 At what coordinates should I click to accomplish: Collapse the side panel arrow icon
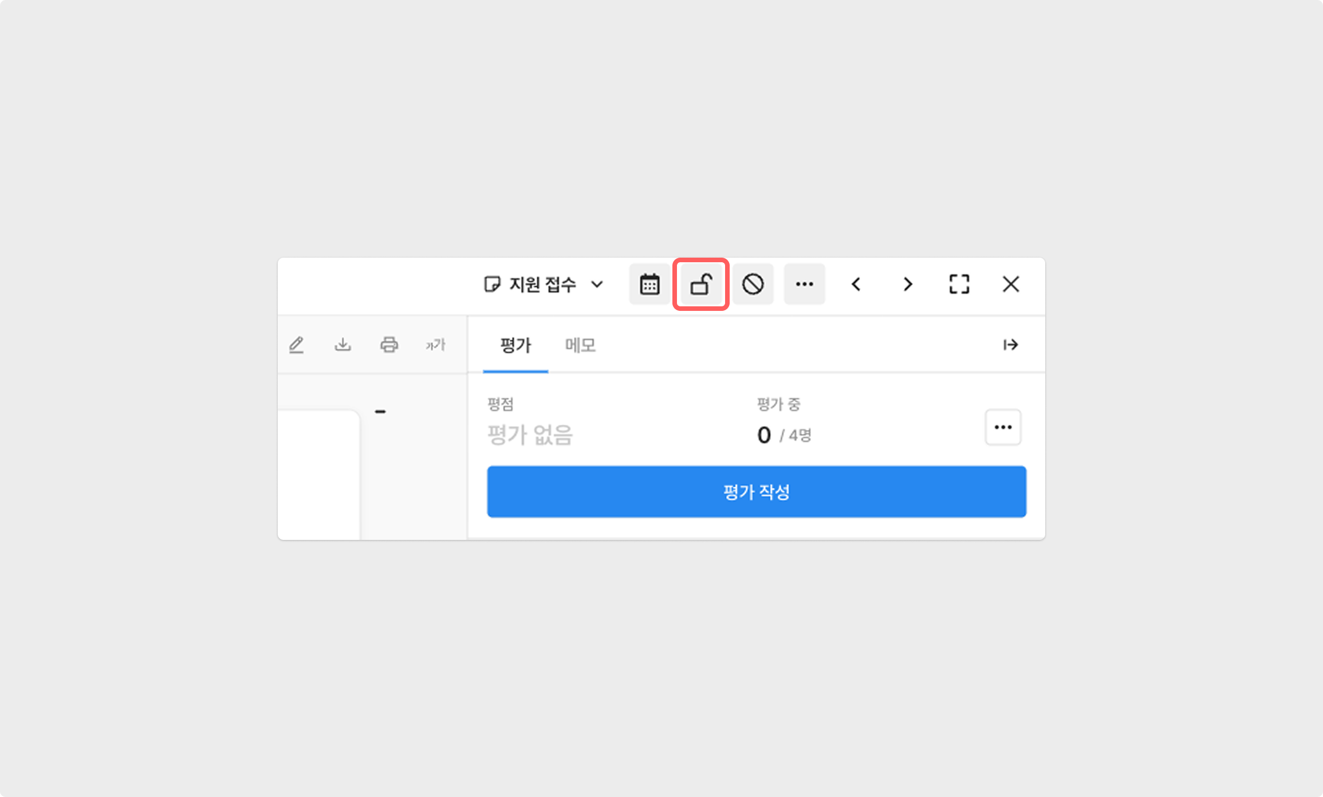1010,345
